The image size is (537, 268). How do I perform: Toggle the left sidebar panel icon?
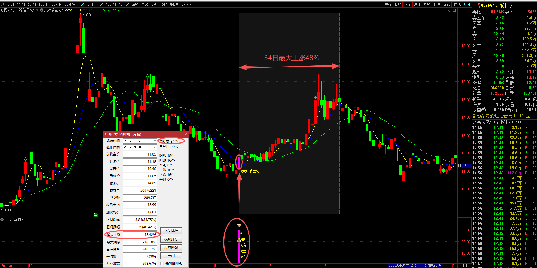(x=3, y=4)
